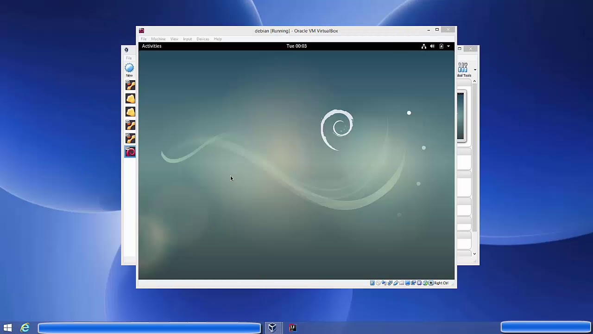Viewport: 593px width, 334px height.
Task: Expand the GNOME system menu arrow
Action: tap(448, 46)
